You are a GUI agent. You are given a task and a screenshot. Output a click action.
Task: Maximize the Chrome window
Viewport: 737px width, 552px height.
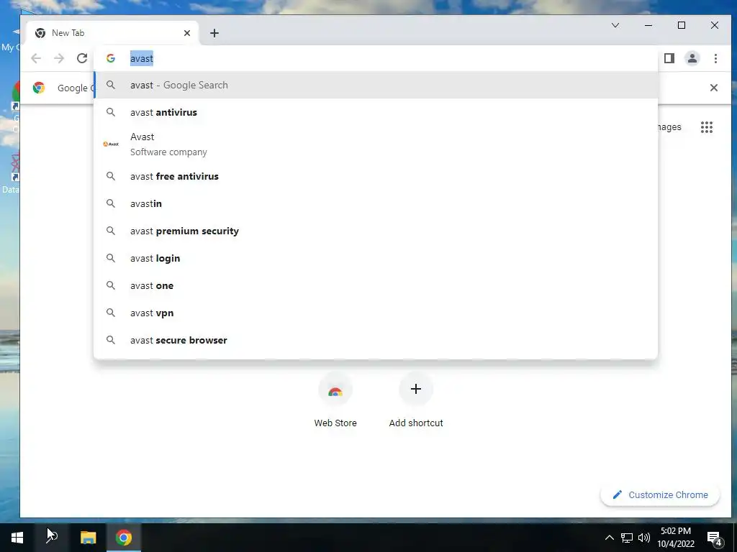(x=682, y=25)
